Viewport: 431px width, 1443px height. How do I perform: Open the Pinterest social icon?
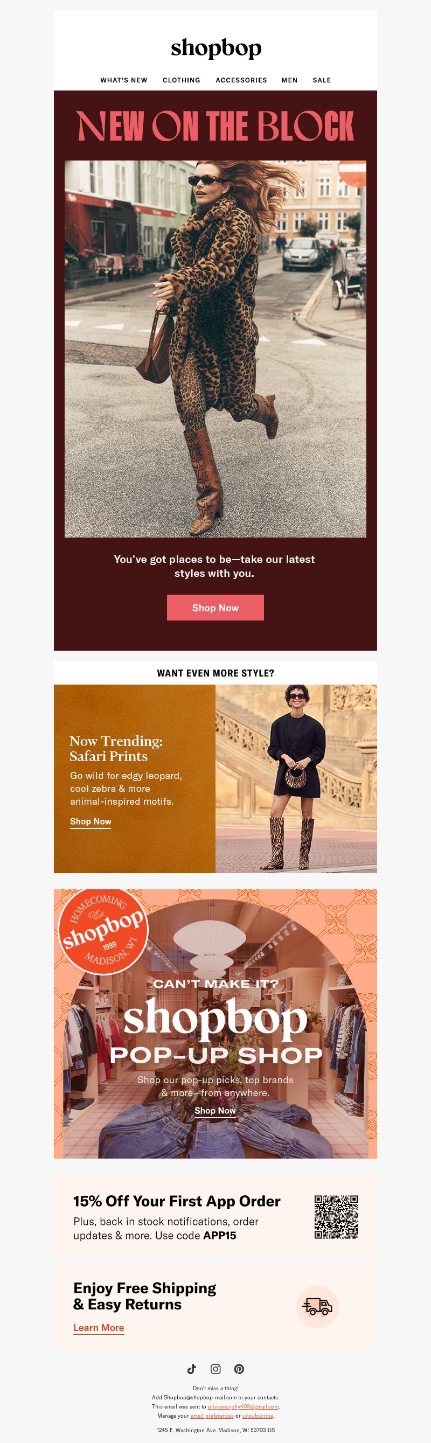(239, 1369)
